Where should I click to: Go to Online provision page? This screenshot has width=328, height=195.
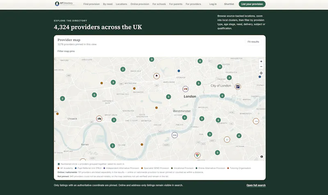tap(140, 4)
